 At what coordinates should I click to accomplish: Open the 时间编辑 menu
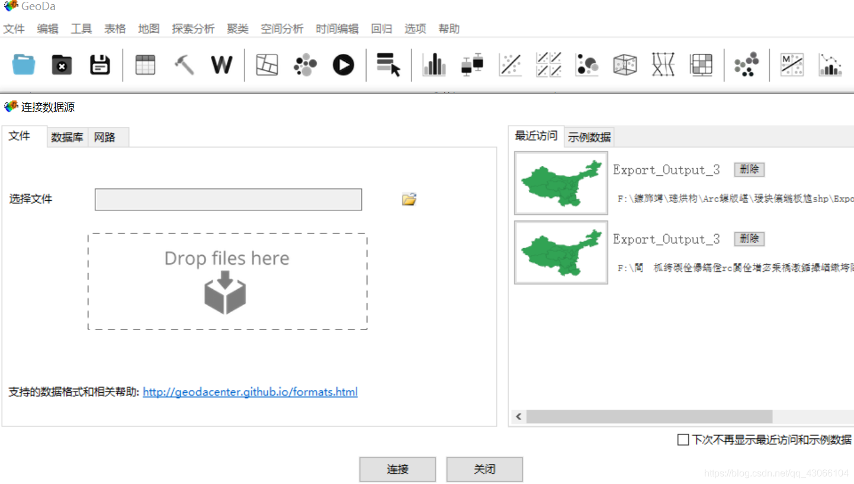337,28
